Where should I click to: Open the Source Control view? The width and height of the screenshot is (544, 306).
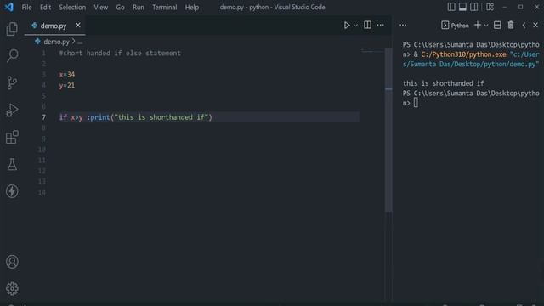pyautogui.click(x=12, y=82)
